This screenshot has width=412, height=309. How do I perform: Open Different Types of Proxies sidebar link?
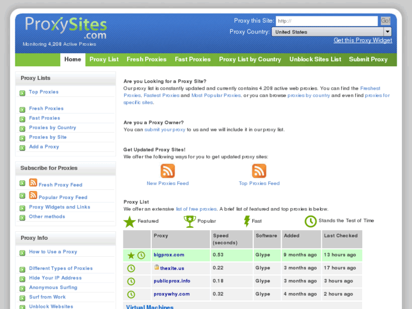[61, 268]
